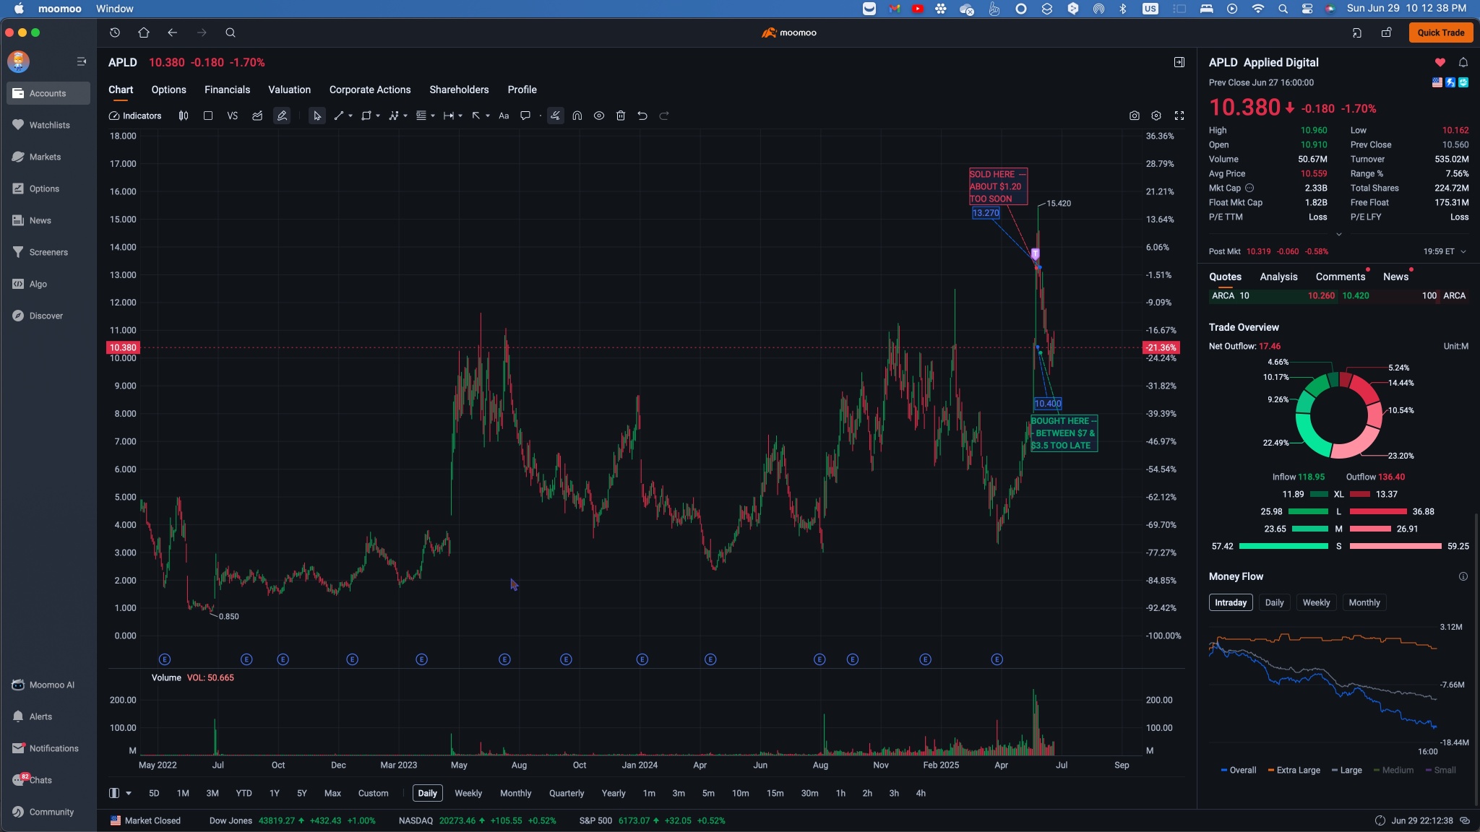Toggle Medium legend in Money Flow
Viewport: 1480px width, 832px height.
(1393, 770)
